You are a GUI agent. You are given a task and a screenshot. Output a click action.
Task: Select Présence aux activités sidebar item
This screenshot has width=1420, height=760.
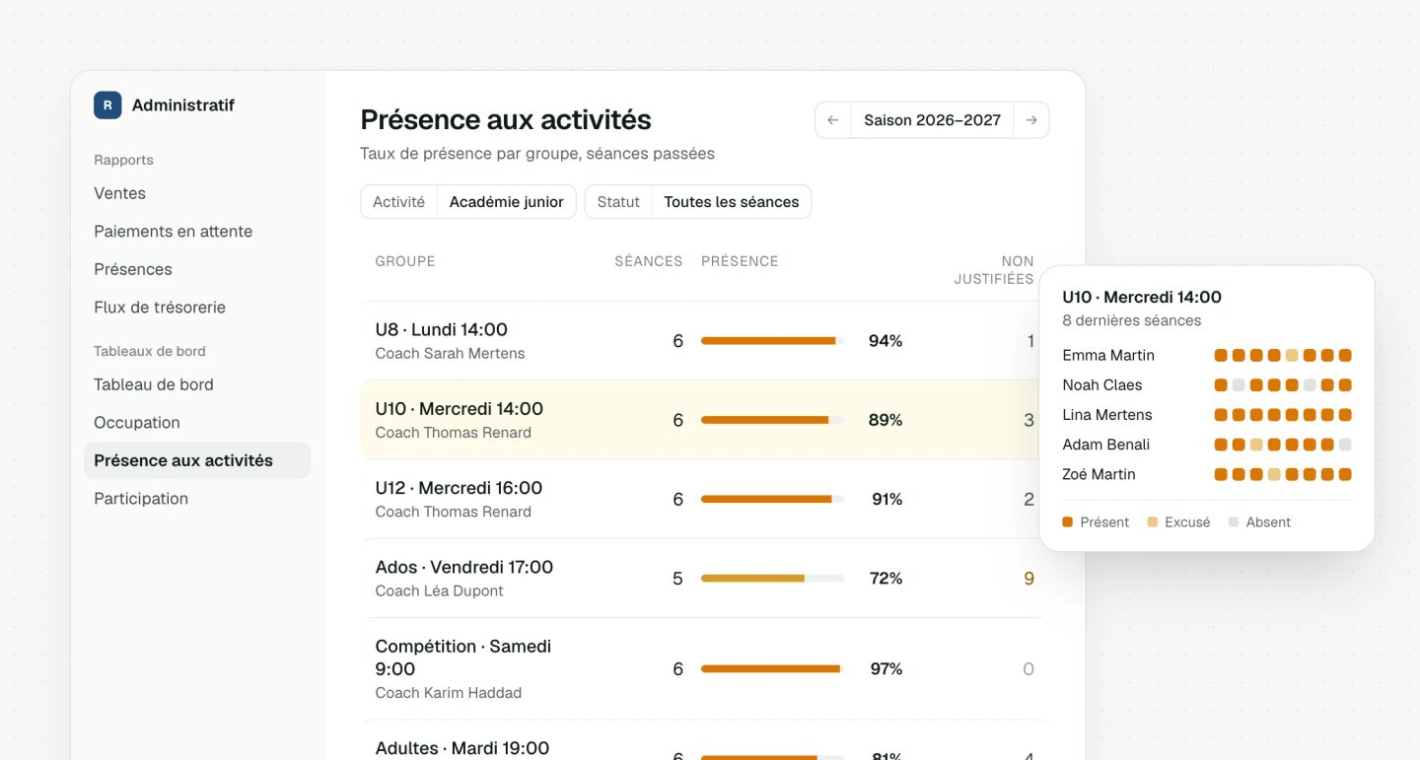point(197,460)
